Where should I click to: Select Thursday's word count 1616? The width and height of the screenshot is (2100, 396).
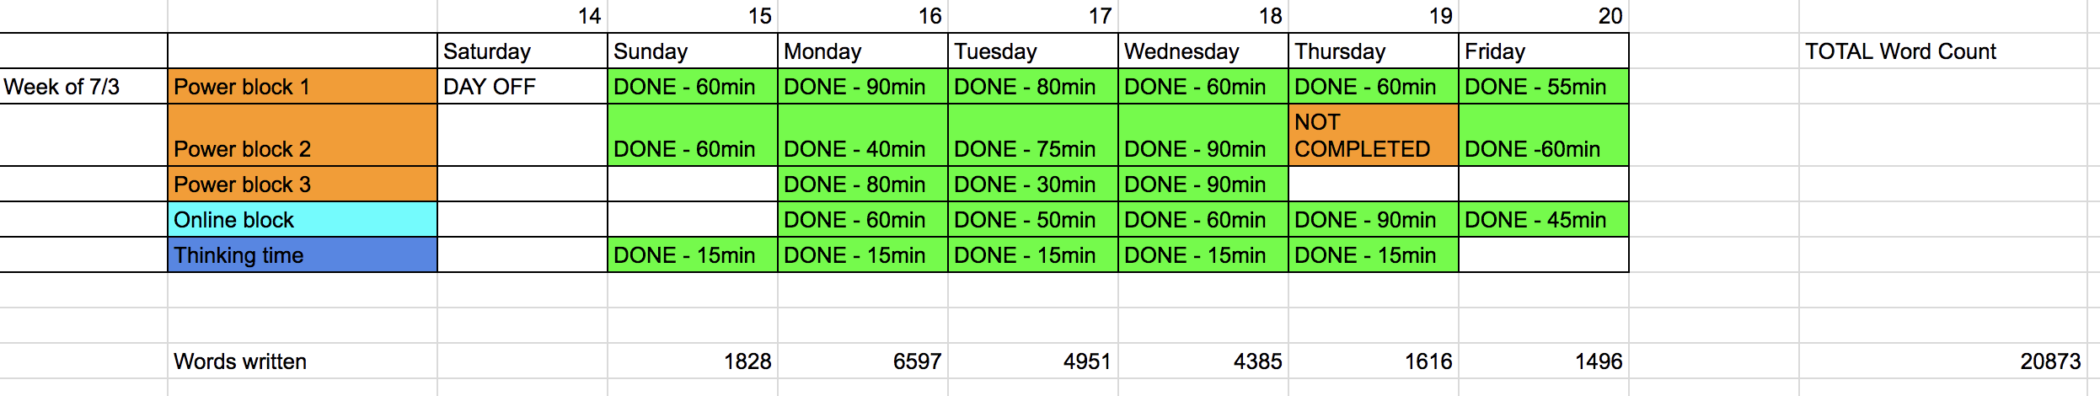pyautogui.click(x=1374, y=361)
